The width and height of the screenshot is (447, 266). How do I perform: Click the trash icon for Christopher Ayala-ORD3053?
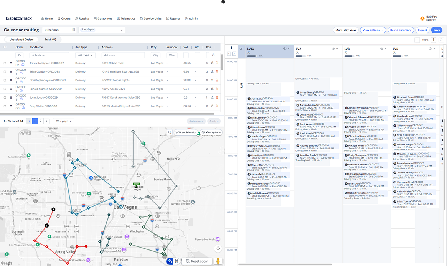[x=217, y=80]
